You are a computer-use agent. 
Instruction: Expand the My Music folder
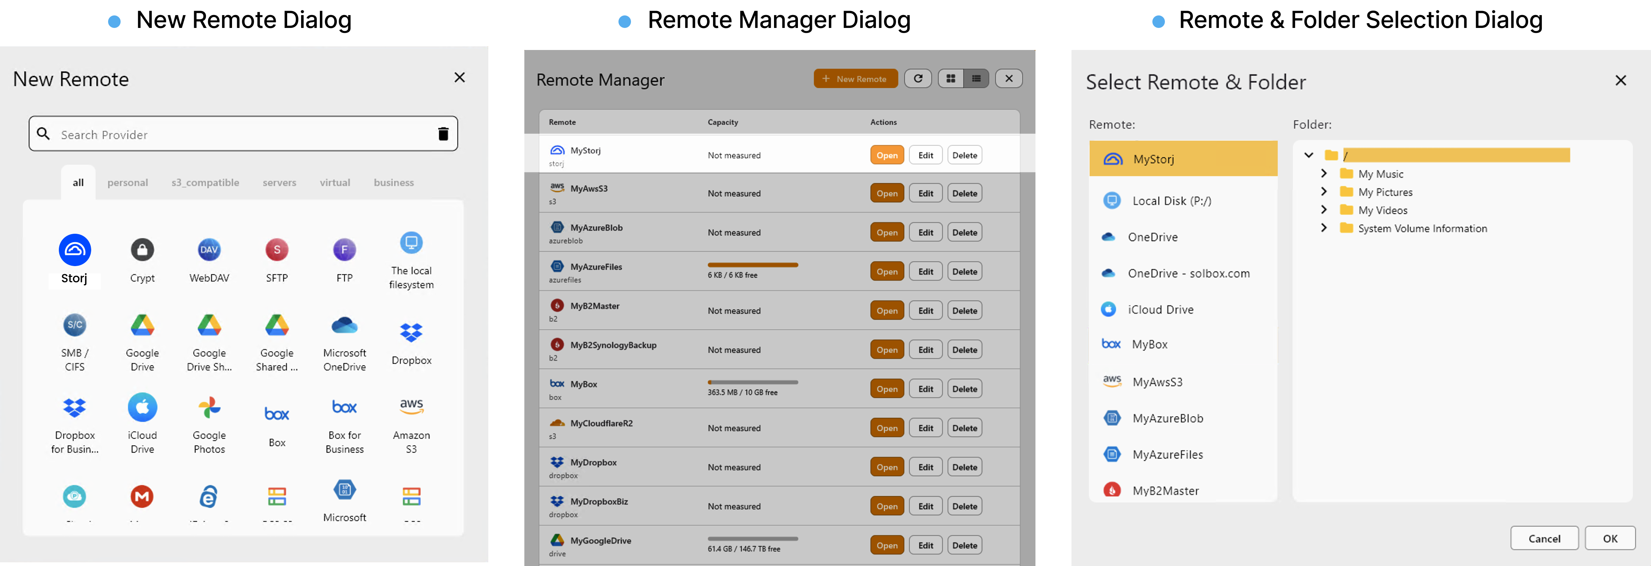[1324, 173]
